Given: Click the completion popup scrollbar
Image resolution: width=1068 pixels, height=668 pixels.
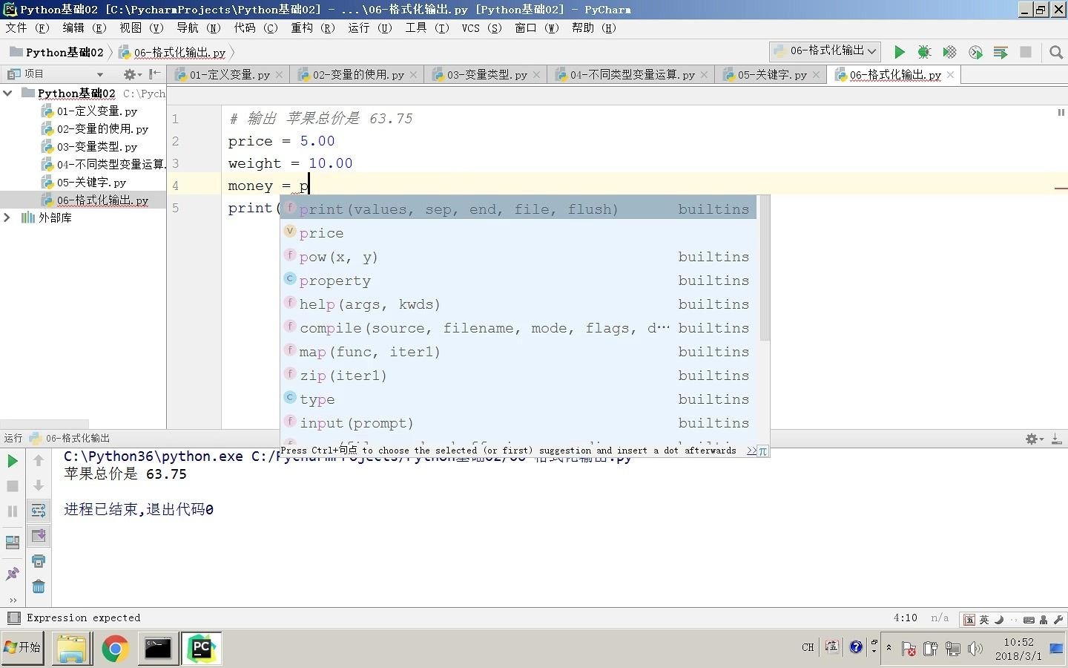Looking at the screenshot, I should (765, 269).
